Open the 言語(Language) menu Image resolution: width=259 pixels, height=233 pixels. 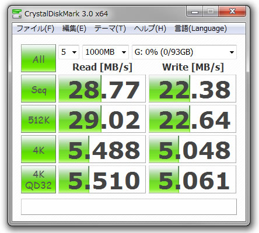click(x=201, y=29)
